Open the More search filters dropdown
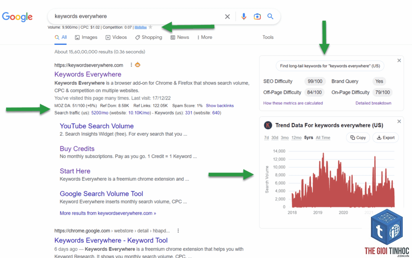The height and width of the screenshot is (258, 412). [x=205, y=37]
